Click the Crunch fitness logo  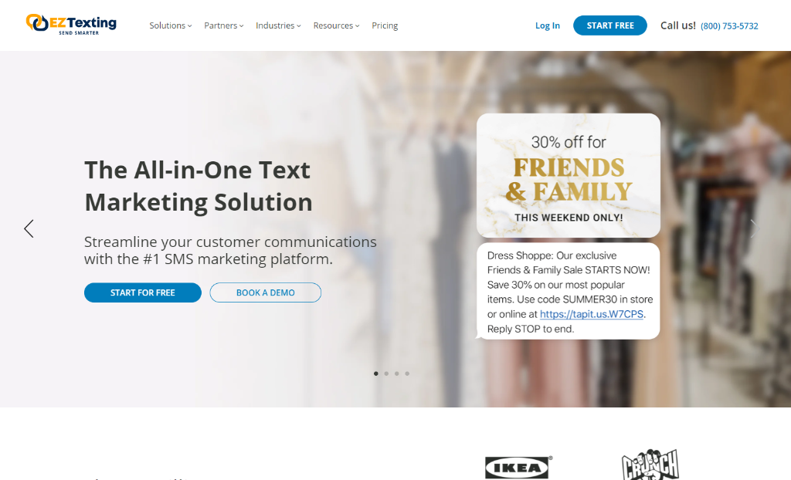(650, 465)
